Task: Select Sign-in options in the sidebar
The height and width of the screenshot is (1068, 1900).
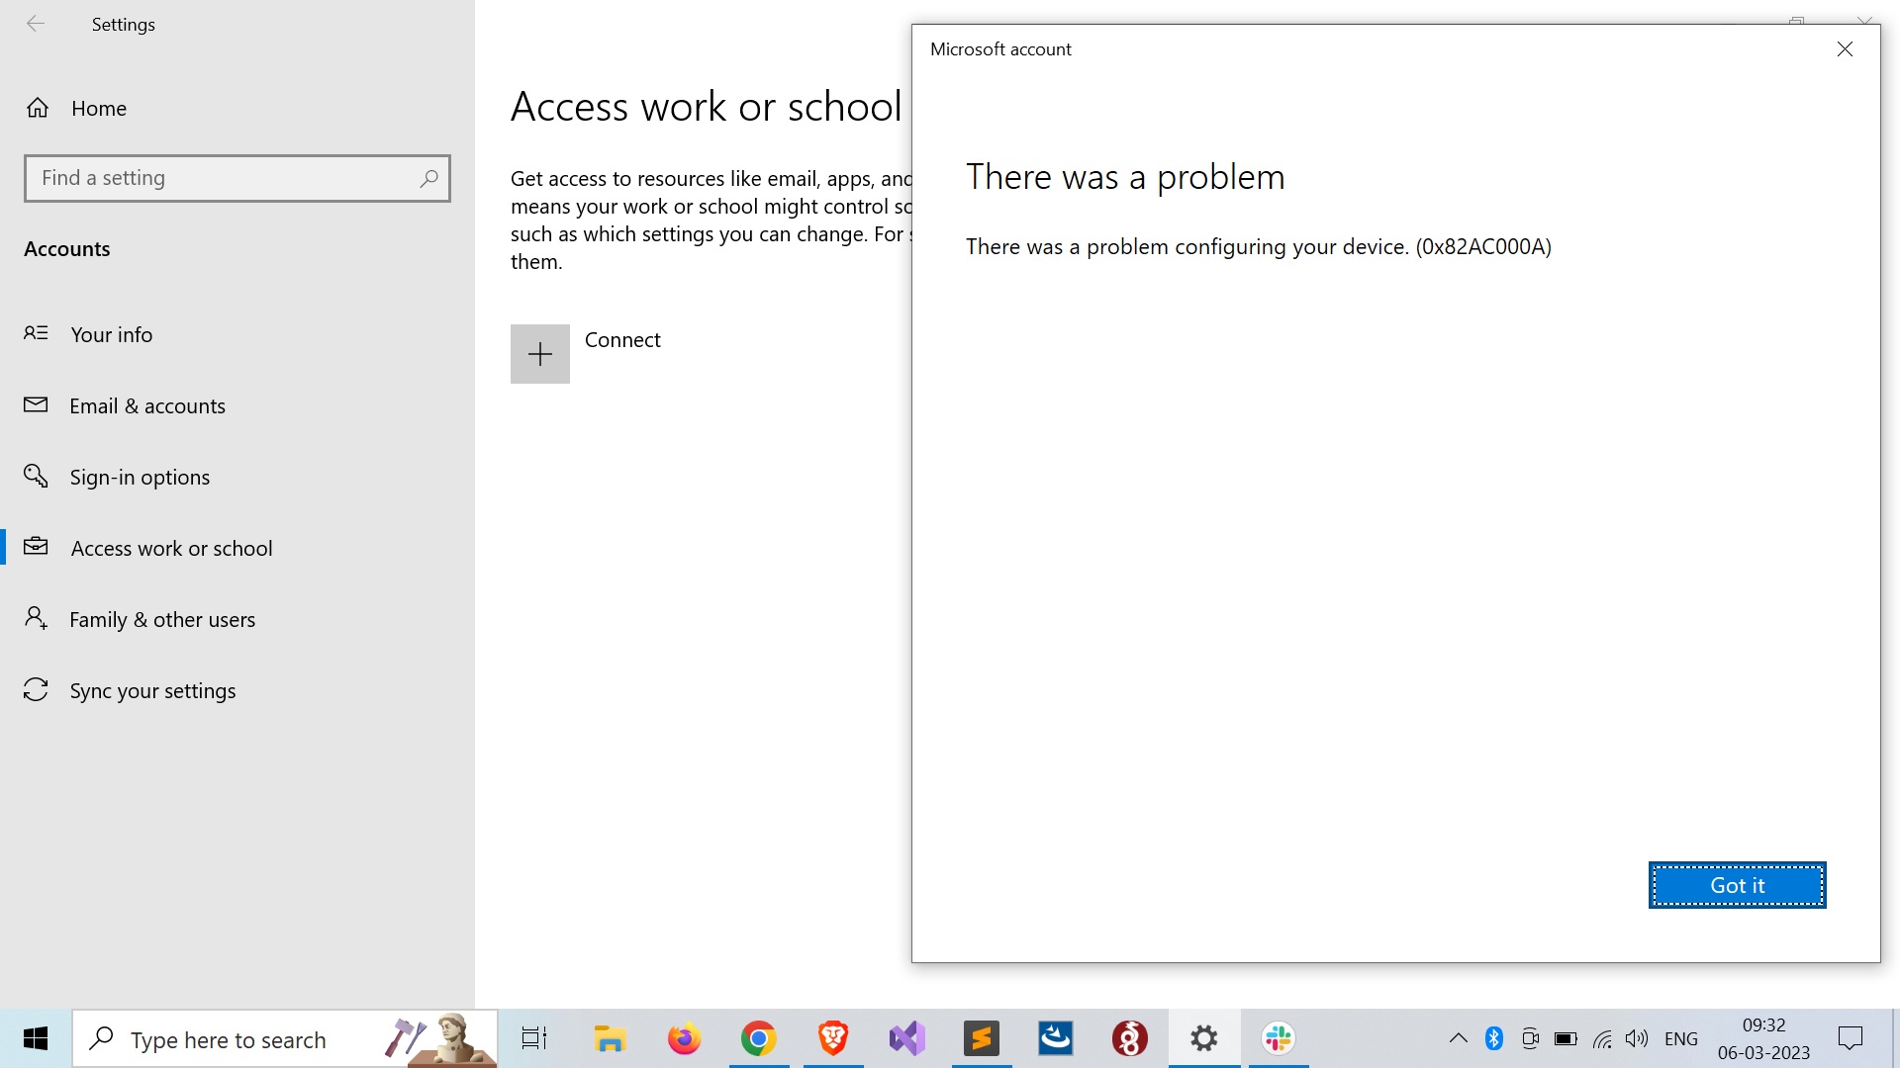Action: click(140, 477)
